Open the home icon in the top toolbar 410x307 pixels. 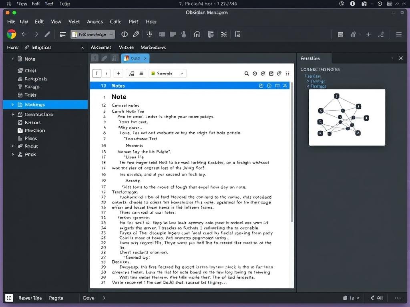197,34
